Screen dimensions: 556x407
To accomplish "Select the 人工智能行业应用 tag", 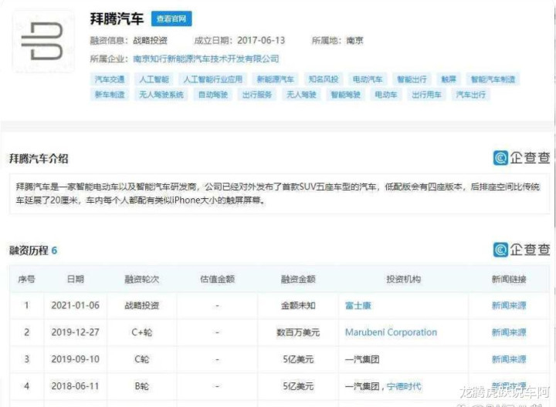I will [212, 79].
